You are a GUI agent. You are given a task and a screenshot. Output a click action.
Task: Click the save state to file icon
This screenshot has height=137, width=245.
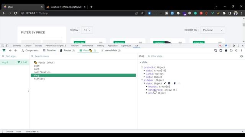point(226,51)
